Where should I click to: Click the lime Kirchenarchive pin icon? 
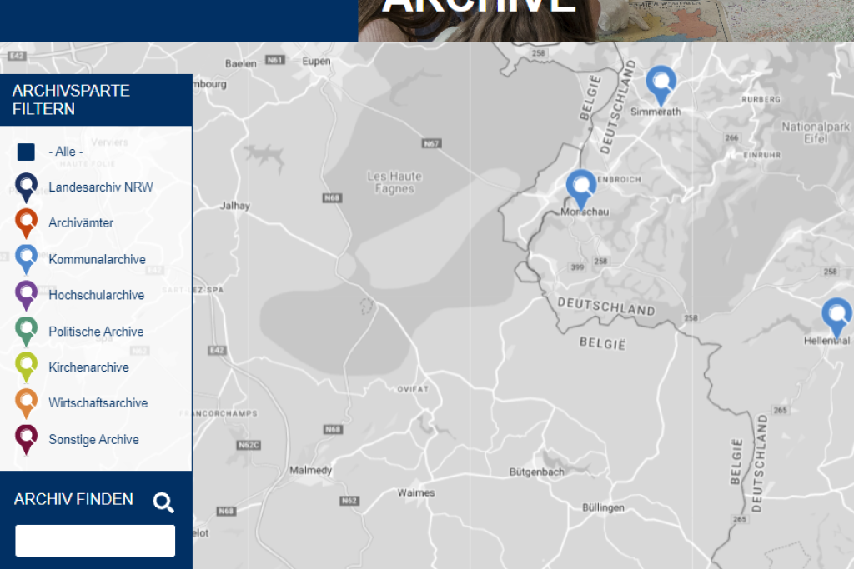26,367
